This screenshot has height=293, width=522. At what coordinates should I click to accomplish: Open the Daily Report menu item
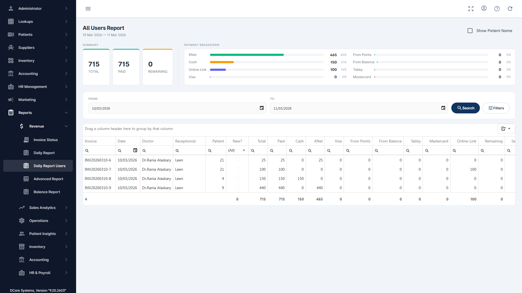click(x=43, y=153)
